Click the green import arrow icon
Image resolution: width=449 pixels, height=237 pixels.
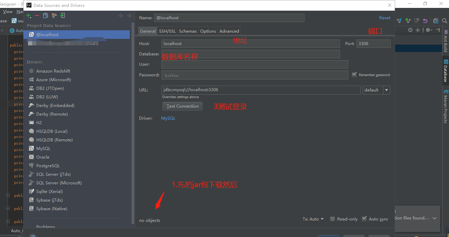pos(62,15)
